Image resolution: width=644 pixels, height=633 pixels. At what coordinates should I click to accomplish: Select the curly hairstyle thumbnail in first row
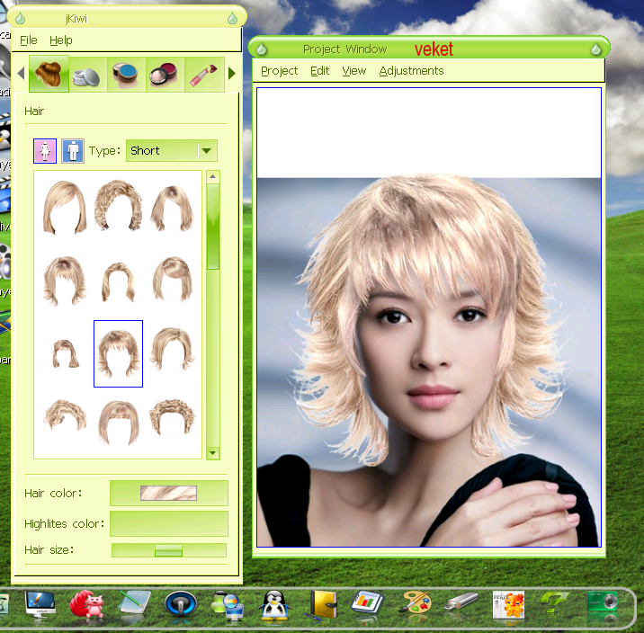click(119, 206)
